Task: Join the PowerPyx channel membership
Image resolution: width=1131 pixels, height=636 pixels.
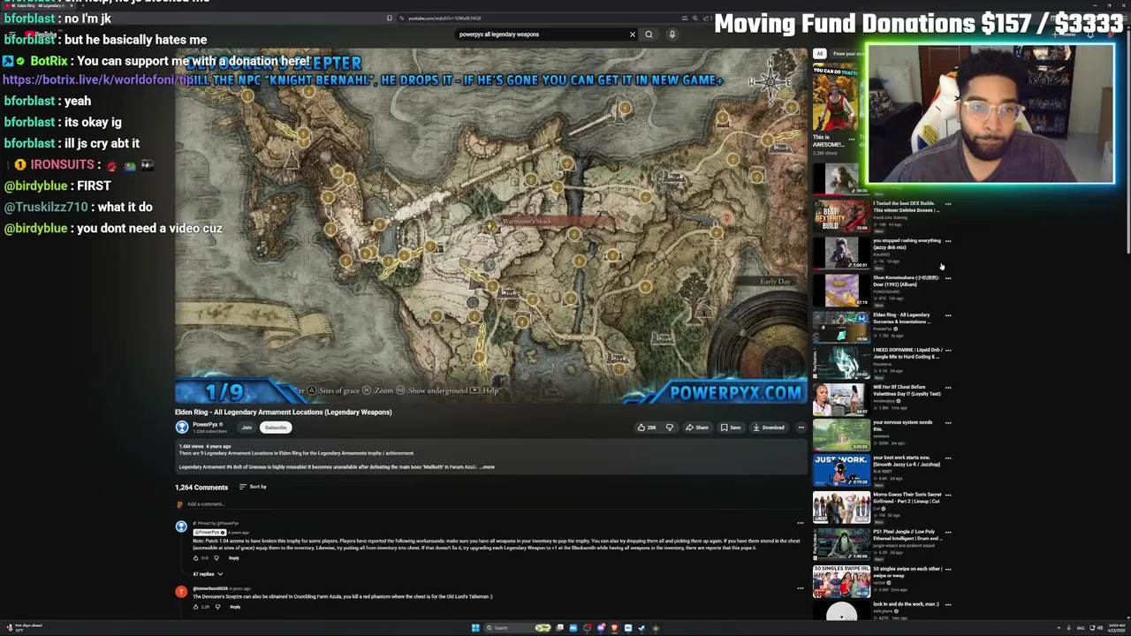Action: coord(247,428)
